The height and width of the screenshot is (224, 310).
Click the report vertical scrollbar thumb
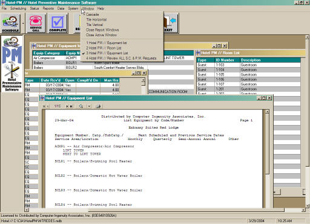click(x=267, y=144)
